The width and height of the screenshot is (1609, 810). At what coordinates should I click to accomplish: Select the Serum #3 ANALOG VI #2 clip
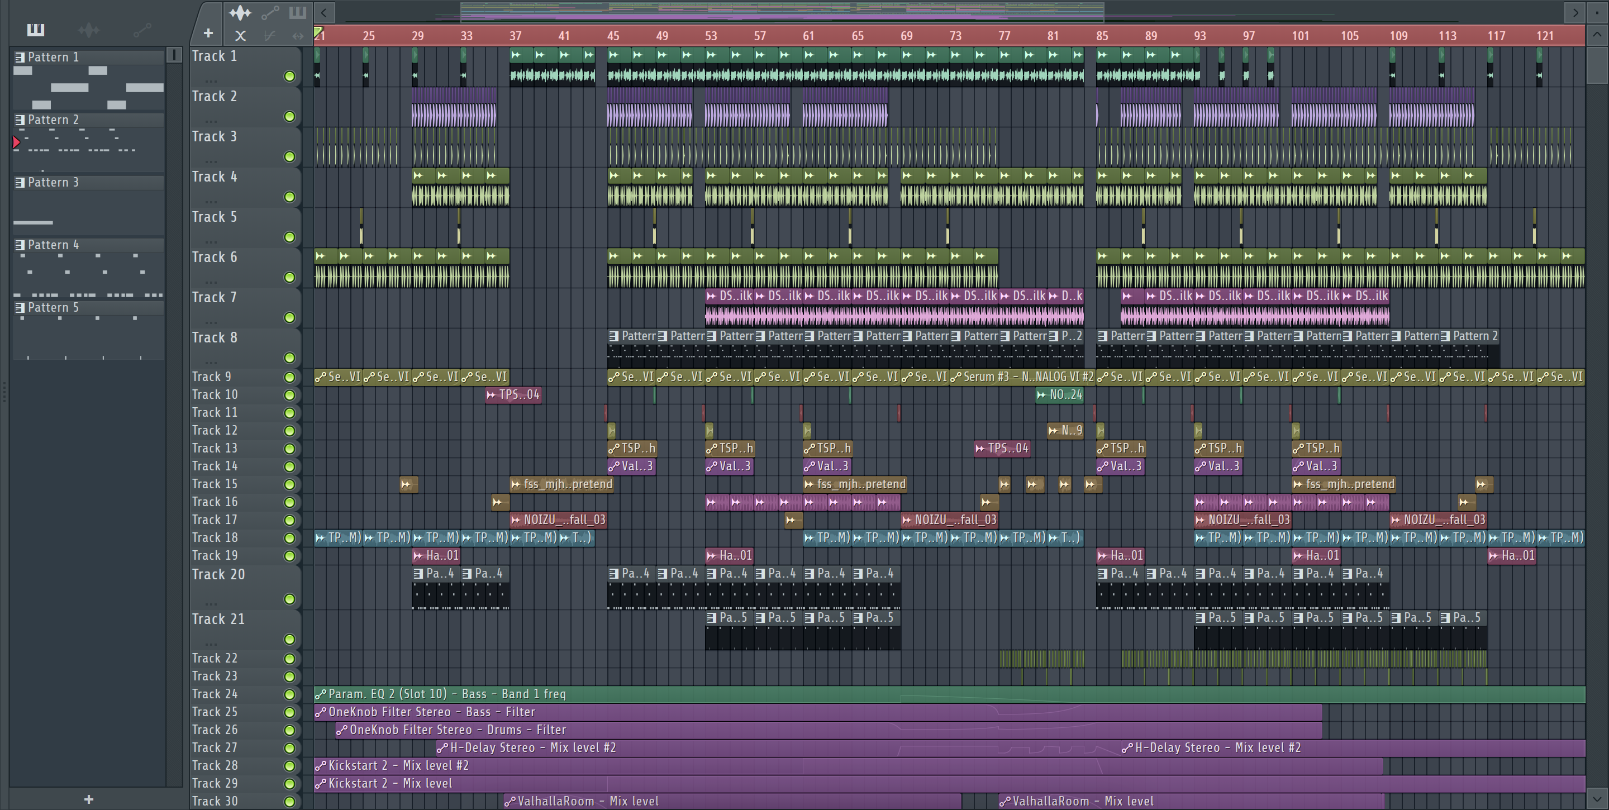pyautogui.click(x=1022, y=377)
